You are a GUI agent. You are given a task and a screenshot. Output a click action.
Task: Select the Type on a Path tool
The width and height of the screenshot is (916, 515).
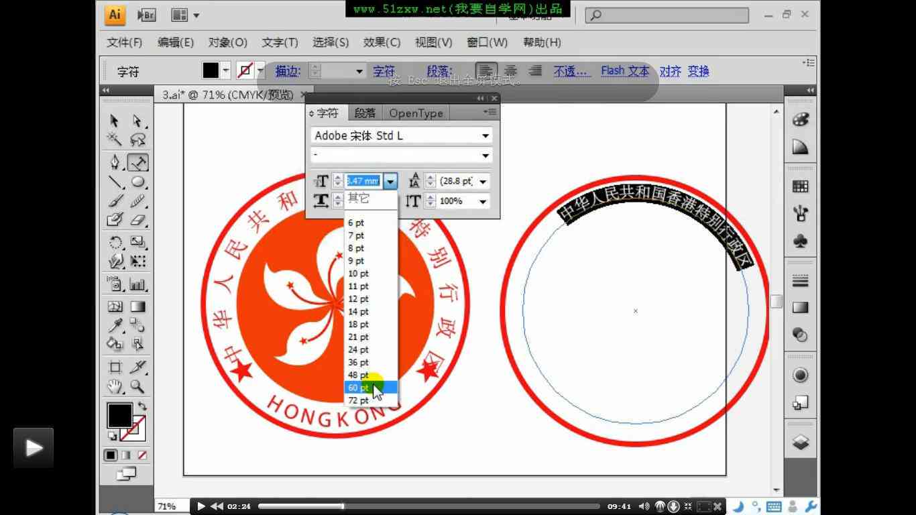pos(137,163)
